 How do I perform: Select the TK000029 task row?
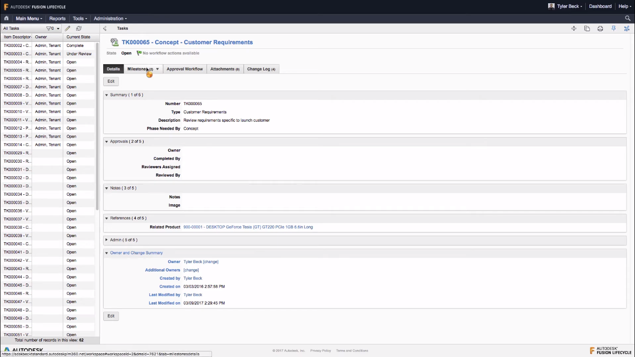(48, 153)
